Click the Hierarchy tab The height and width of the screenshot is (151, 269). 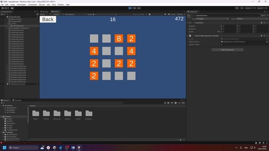(x=6, y=12)
